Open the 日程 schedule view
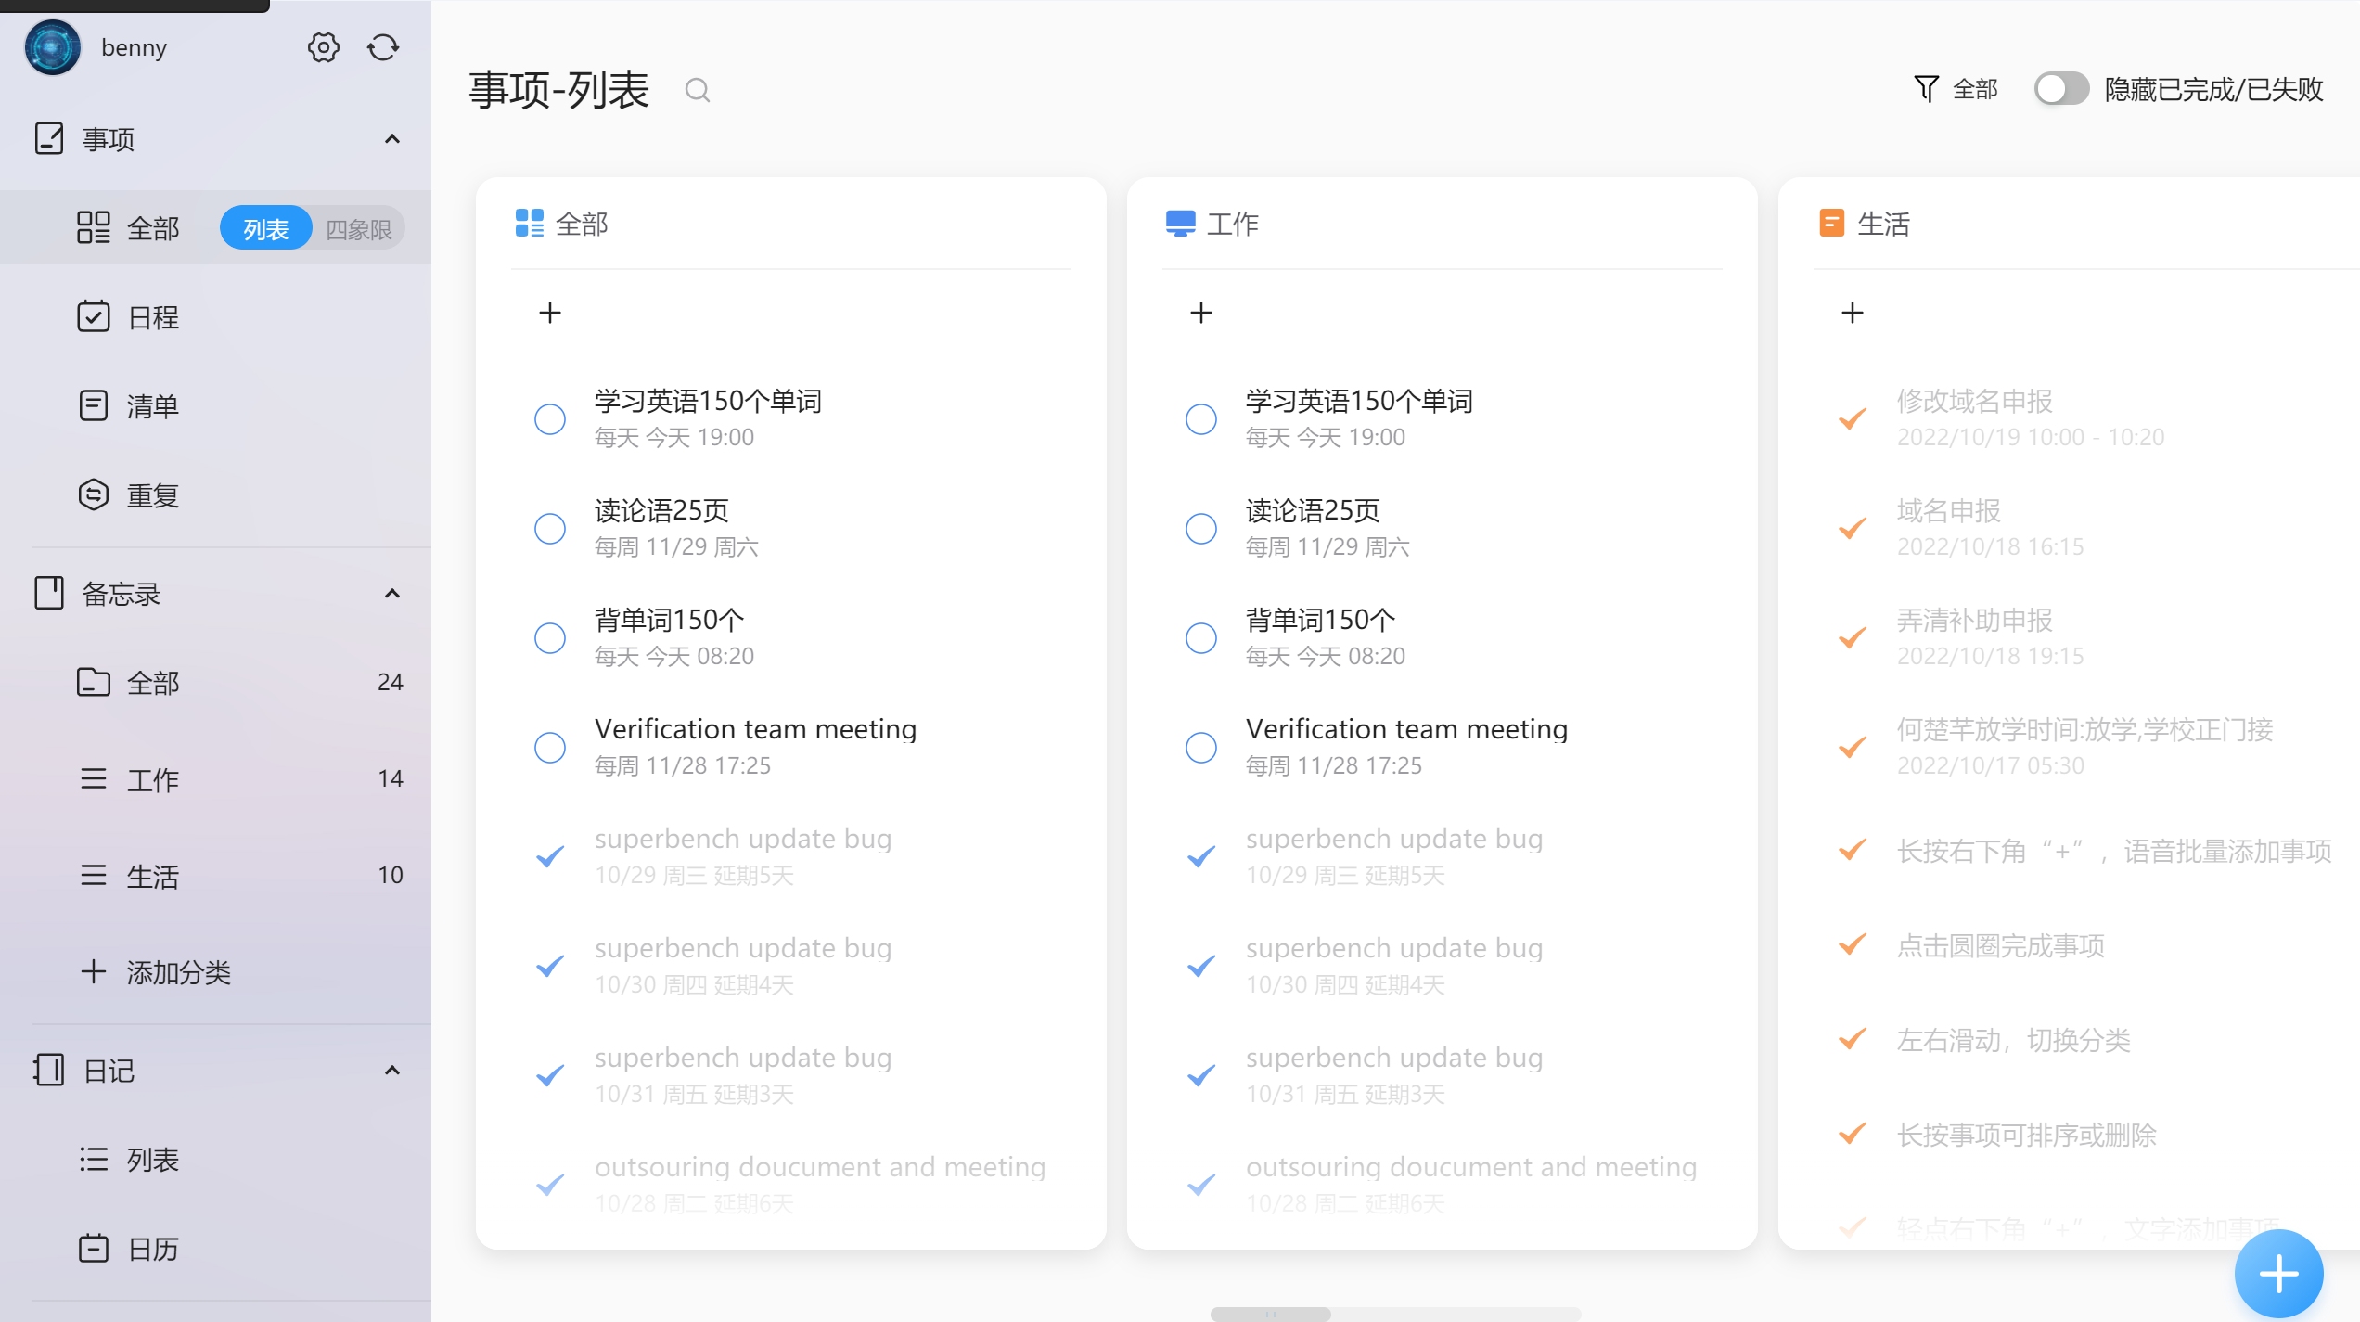The width and height of the screenshot is (2360, 1322). coord(153,317)
